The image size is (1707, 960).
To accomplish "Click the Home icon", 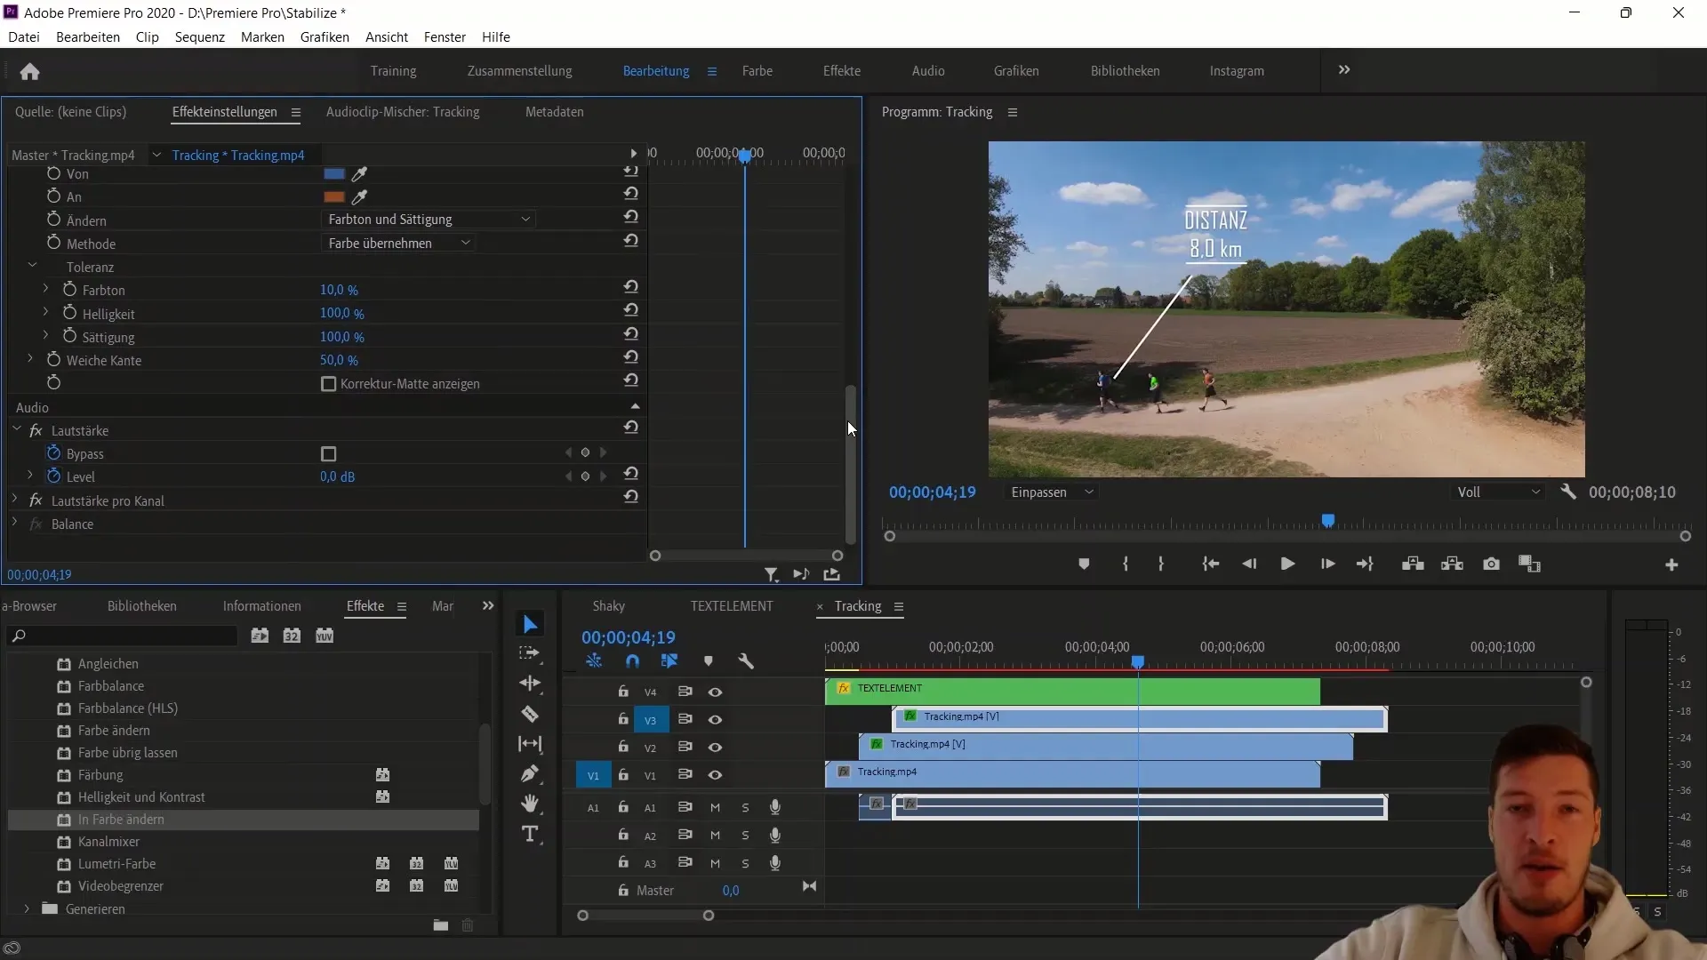I will 29,71.
